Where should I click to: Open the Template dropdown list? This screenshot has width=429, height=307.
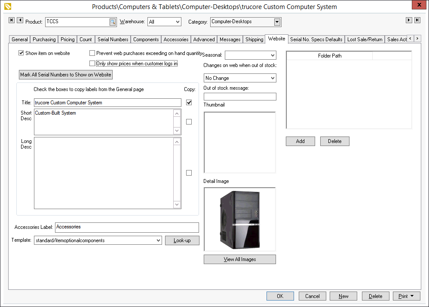tap(158, 241)
